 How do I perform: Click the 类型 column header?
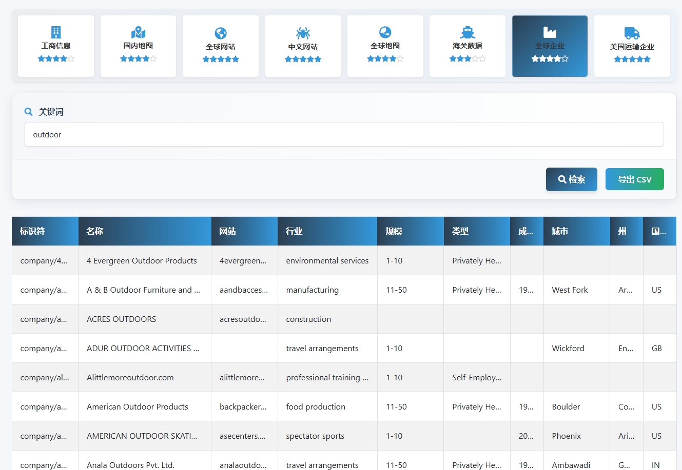point(477,231)
